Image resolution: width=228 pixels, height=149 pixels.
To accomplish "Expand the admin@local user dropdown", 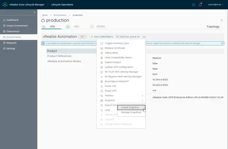I will pyautogui.click(x=215, y=5).
